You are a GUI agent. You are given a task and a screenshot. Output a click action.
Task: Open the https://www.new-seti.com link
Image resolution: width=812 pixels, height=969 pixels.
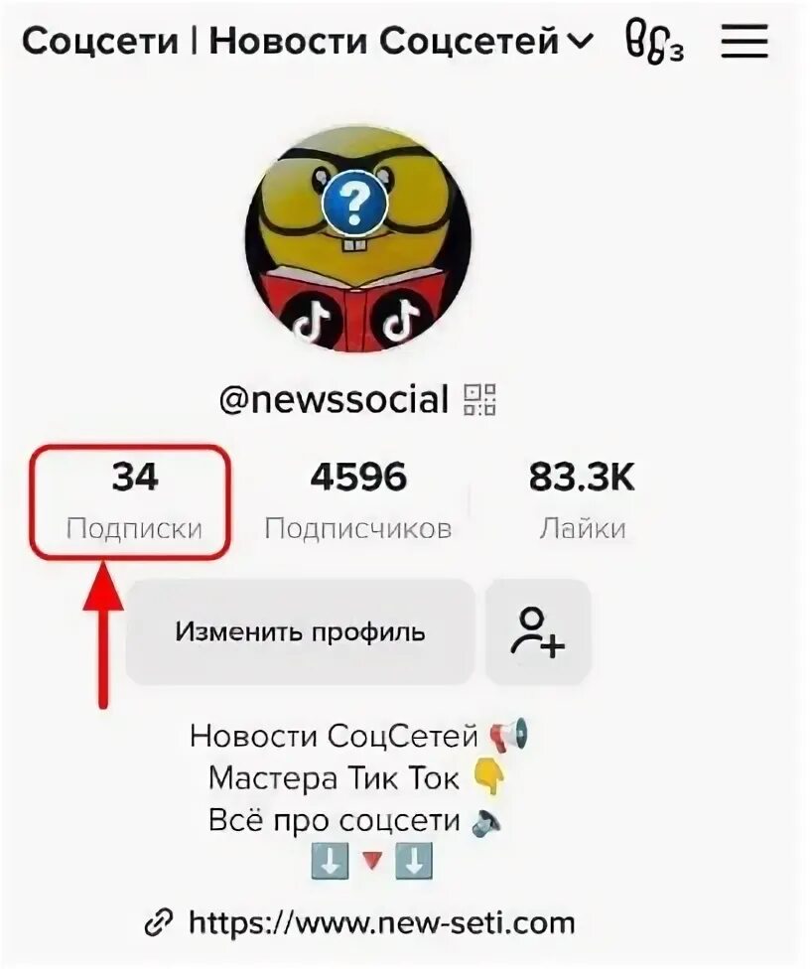[381, 923]
